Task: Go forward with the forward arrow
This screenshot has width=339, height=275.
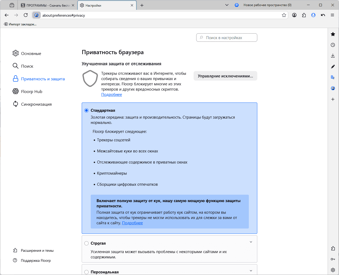Action: [16, 15]
